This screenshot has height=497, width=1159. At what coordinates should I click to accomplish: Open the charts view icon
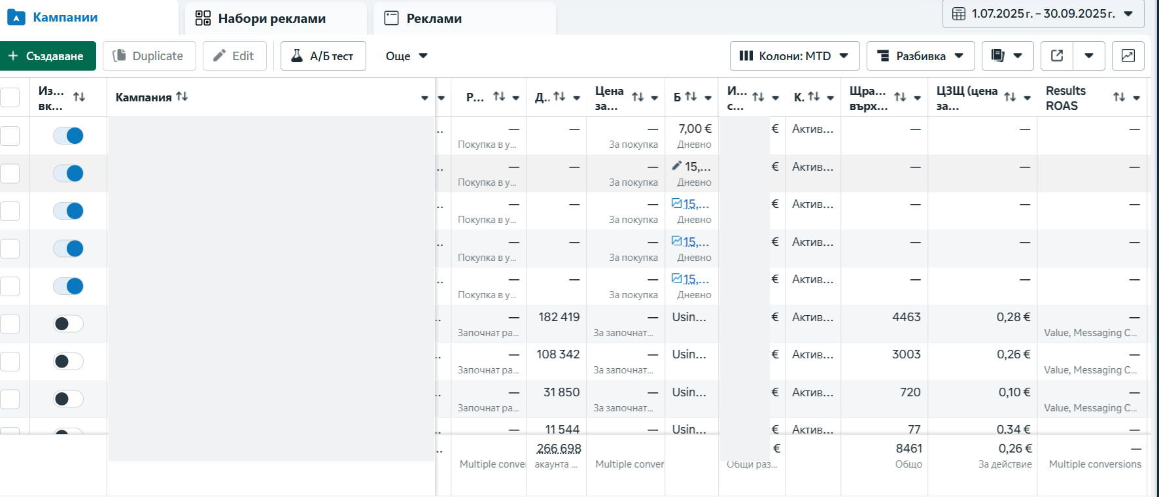[x=1128, y=56]
